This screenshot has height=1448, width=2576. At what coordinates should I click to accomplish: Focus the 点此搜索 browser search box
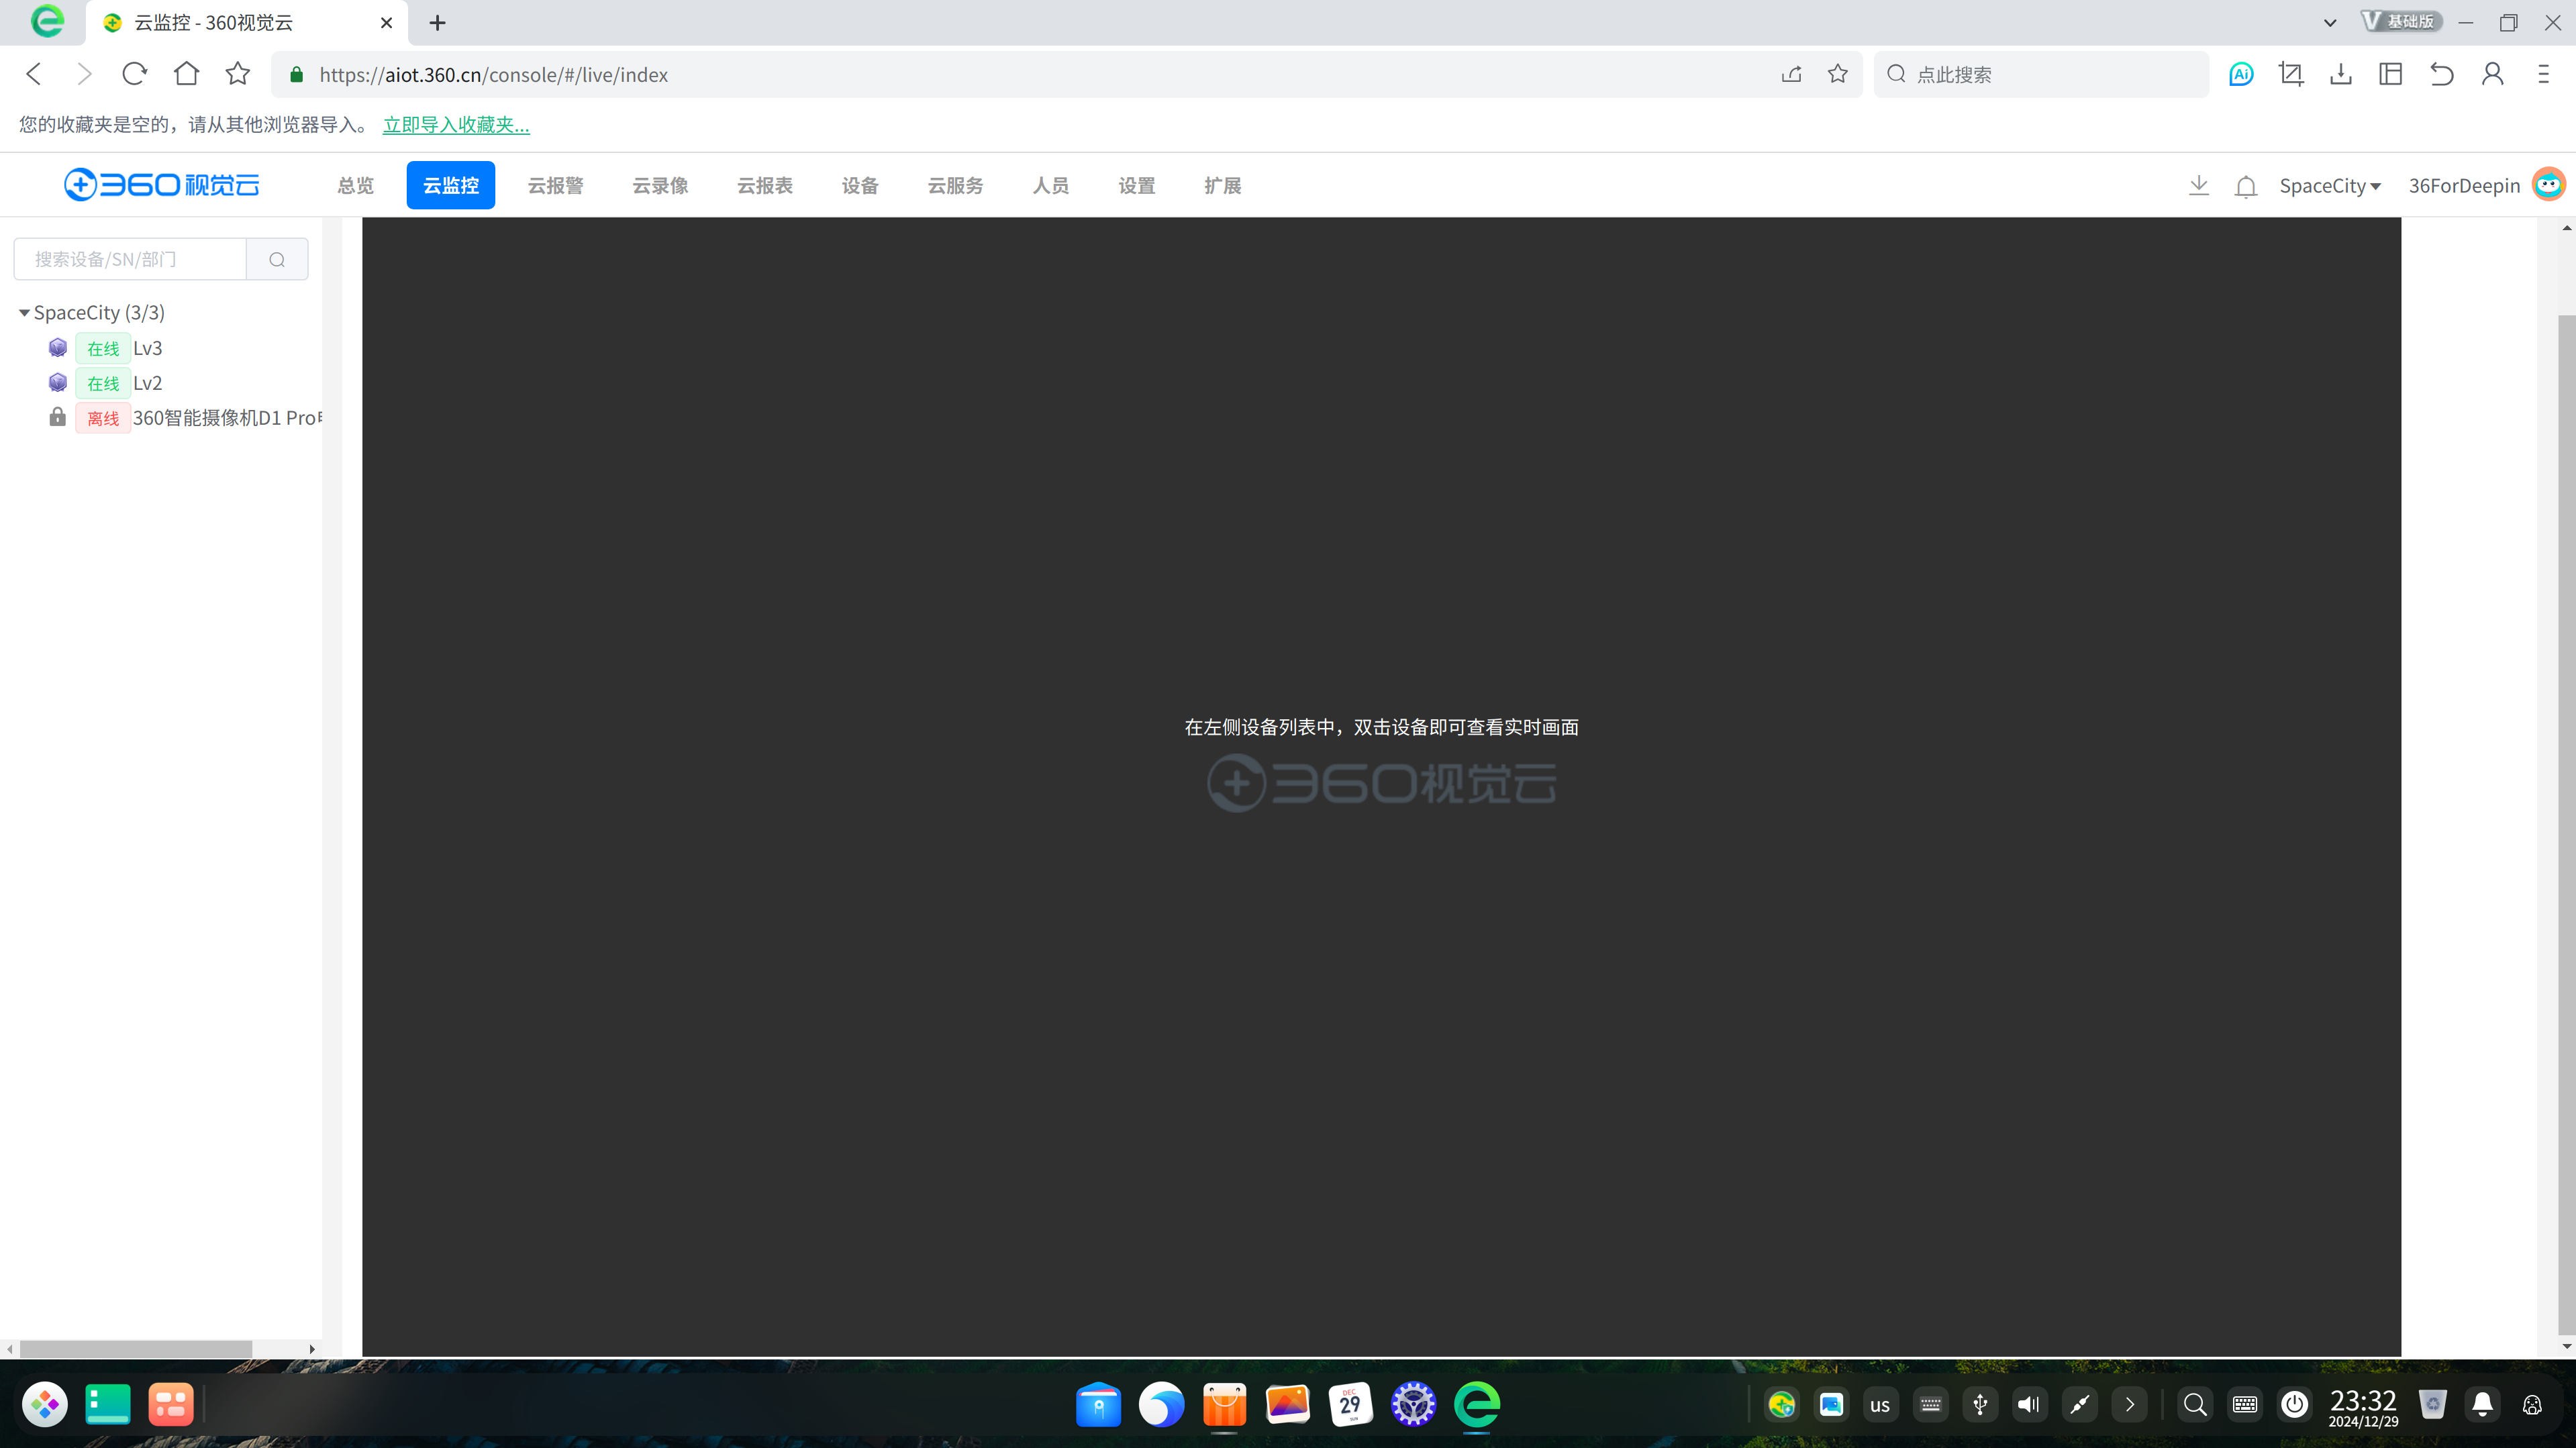(x=2041, y=74)
